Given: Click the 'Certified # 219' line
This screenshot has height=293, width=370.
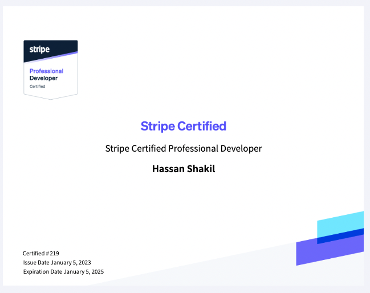Looking at the screenshot, I should 41,253.
